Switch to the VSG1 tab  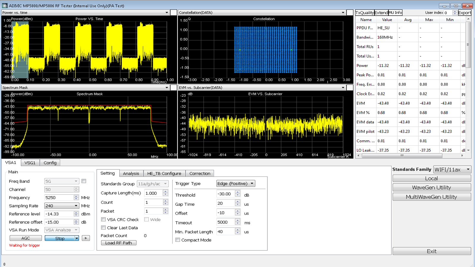(x=30, y=163)
